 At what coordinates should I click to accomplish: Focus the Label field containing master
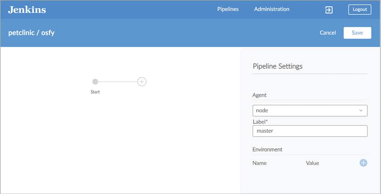[x=309, y=131]
